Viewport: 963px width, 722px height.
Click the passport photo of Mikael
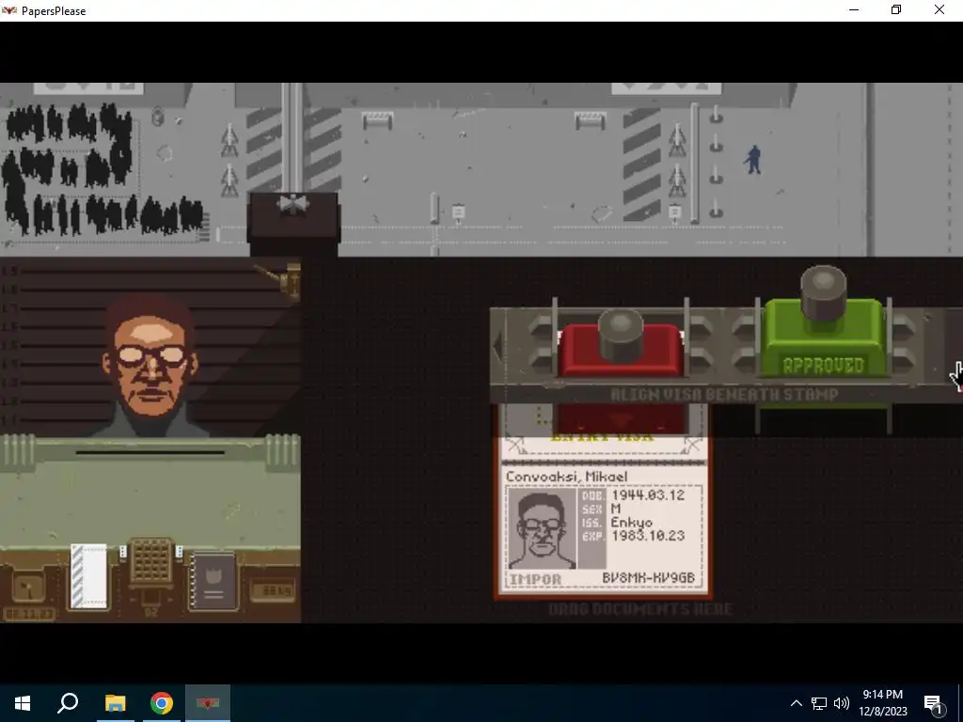click(542, 530)
